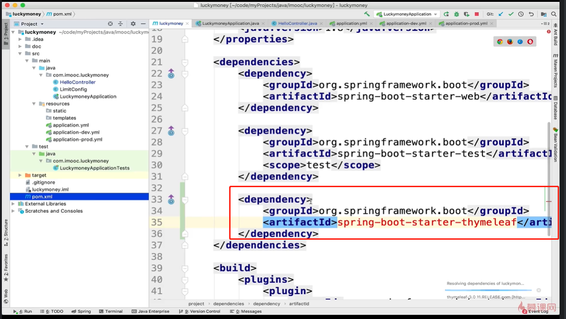
Task: Open Project panel settings gear
Action: tap(133, 24)
